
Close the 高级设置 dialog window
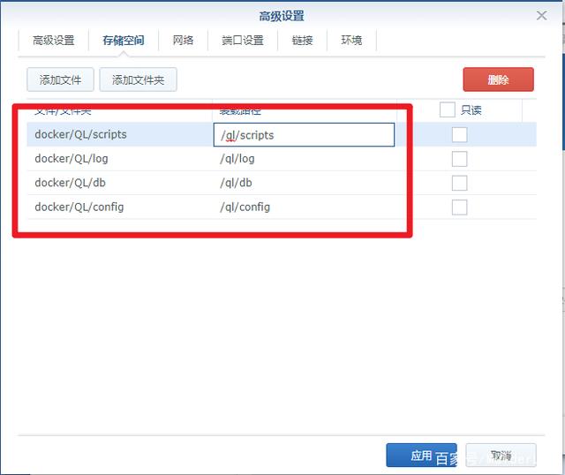tap(541, 16)
